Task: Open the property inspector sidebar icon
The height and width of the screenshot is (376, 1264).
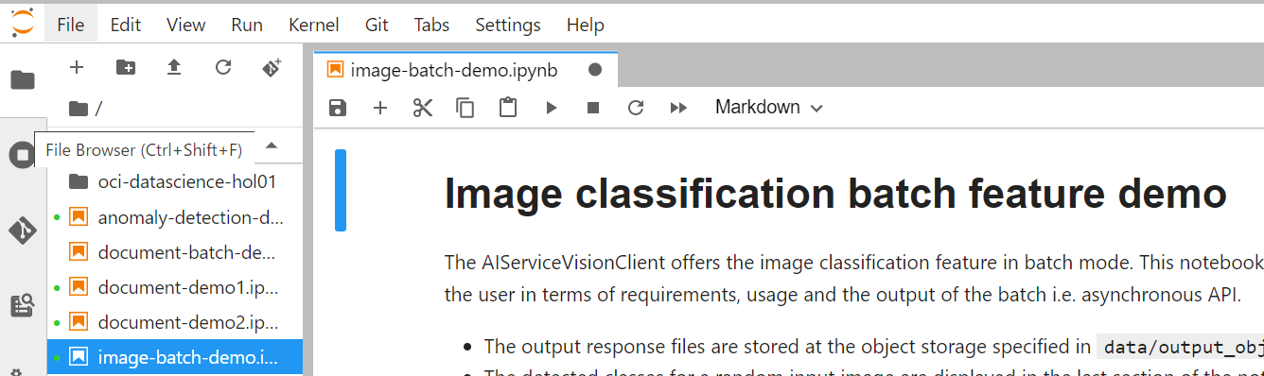Action: pos(23,305)
